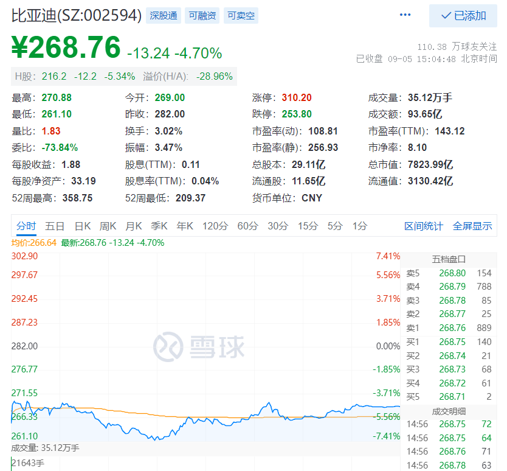Click the 最高 value 270.88

pyautogui.click(x=57, y=97)
